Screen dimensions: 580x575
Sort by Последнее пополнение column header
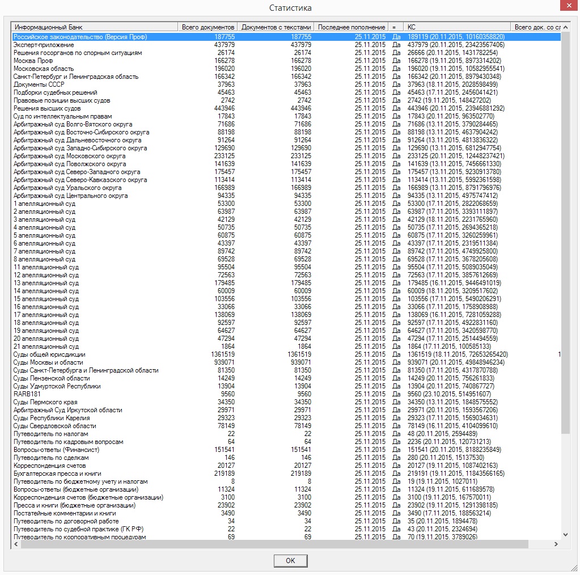pos(351,27)
